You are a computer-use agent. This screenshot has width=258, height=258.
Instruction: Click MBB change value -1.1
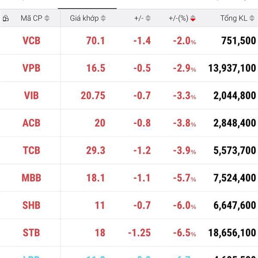[x=142, y=178]
